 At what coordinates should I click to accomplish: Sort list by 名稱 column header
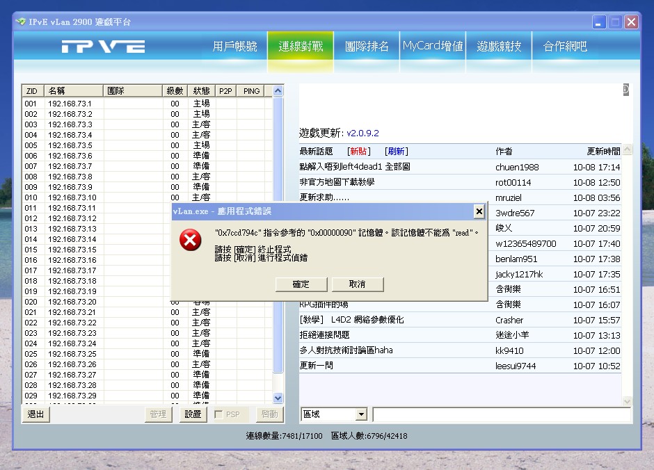pyautogui.click(x=74, y=91)
